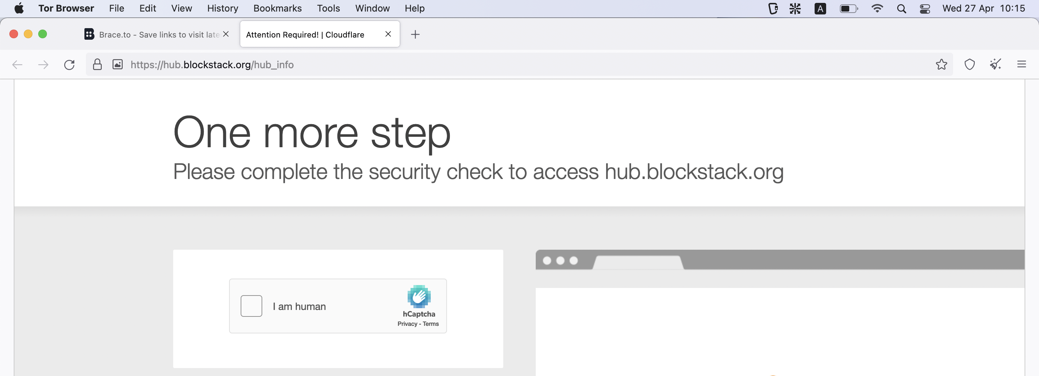Screen dimensions: 1039x376
Task: Open the Apple menu
Action: pos(19,8)
